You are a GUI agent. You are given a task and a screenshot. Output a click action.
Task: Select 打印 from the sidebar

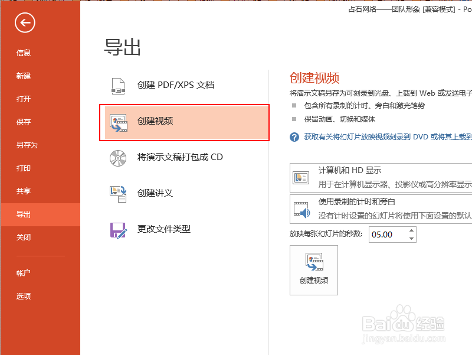pos(24,168)
